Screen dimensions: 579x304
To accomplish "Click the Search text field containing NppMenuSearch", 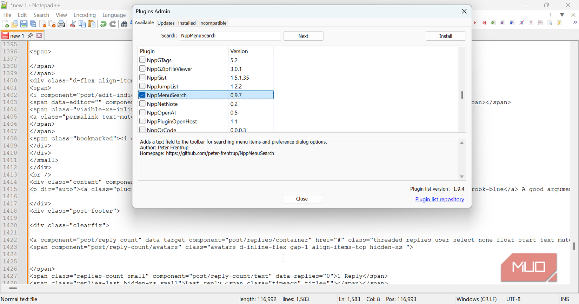I will (230, 36).
